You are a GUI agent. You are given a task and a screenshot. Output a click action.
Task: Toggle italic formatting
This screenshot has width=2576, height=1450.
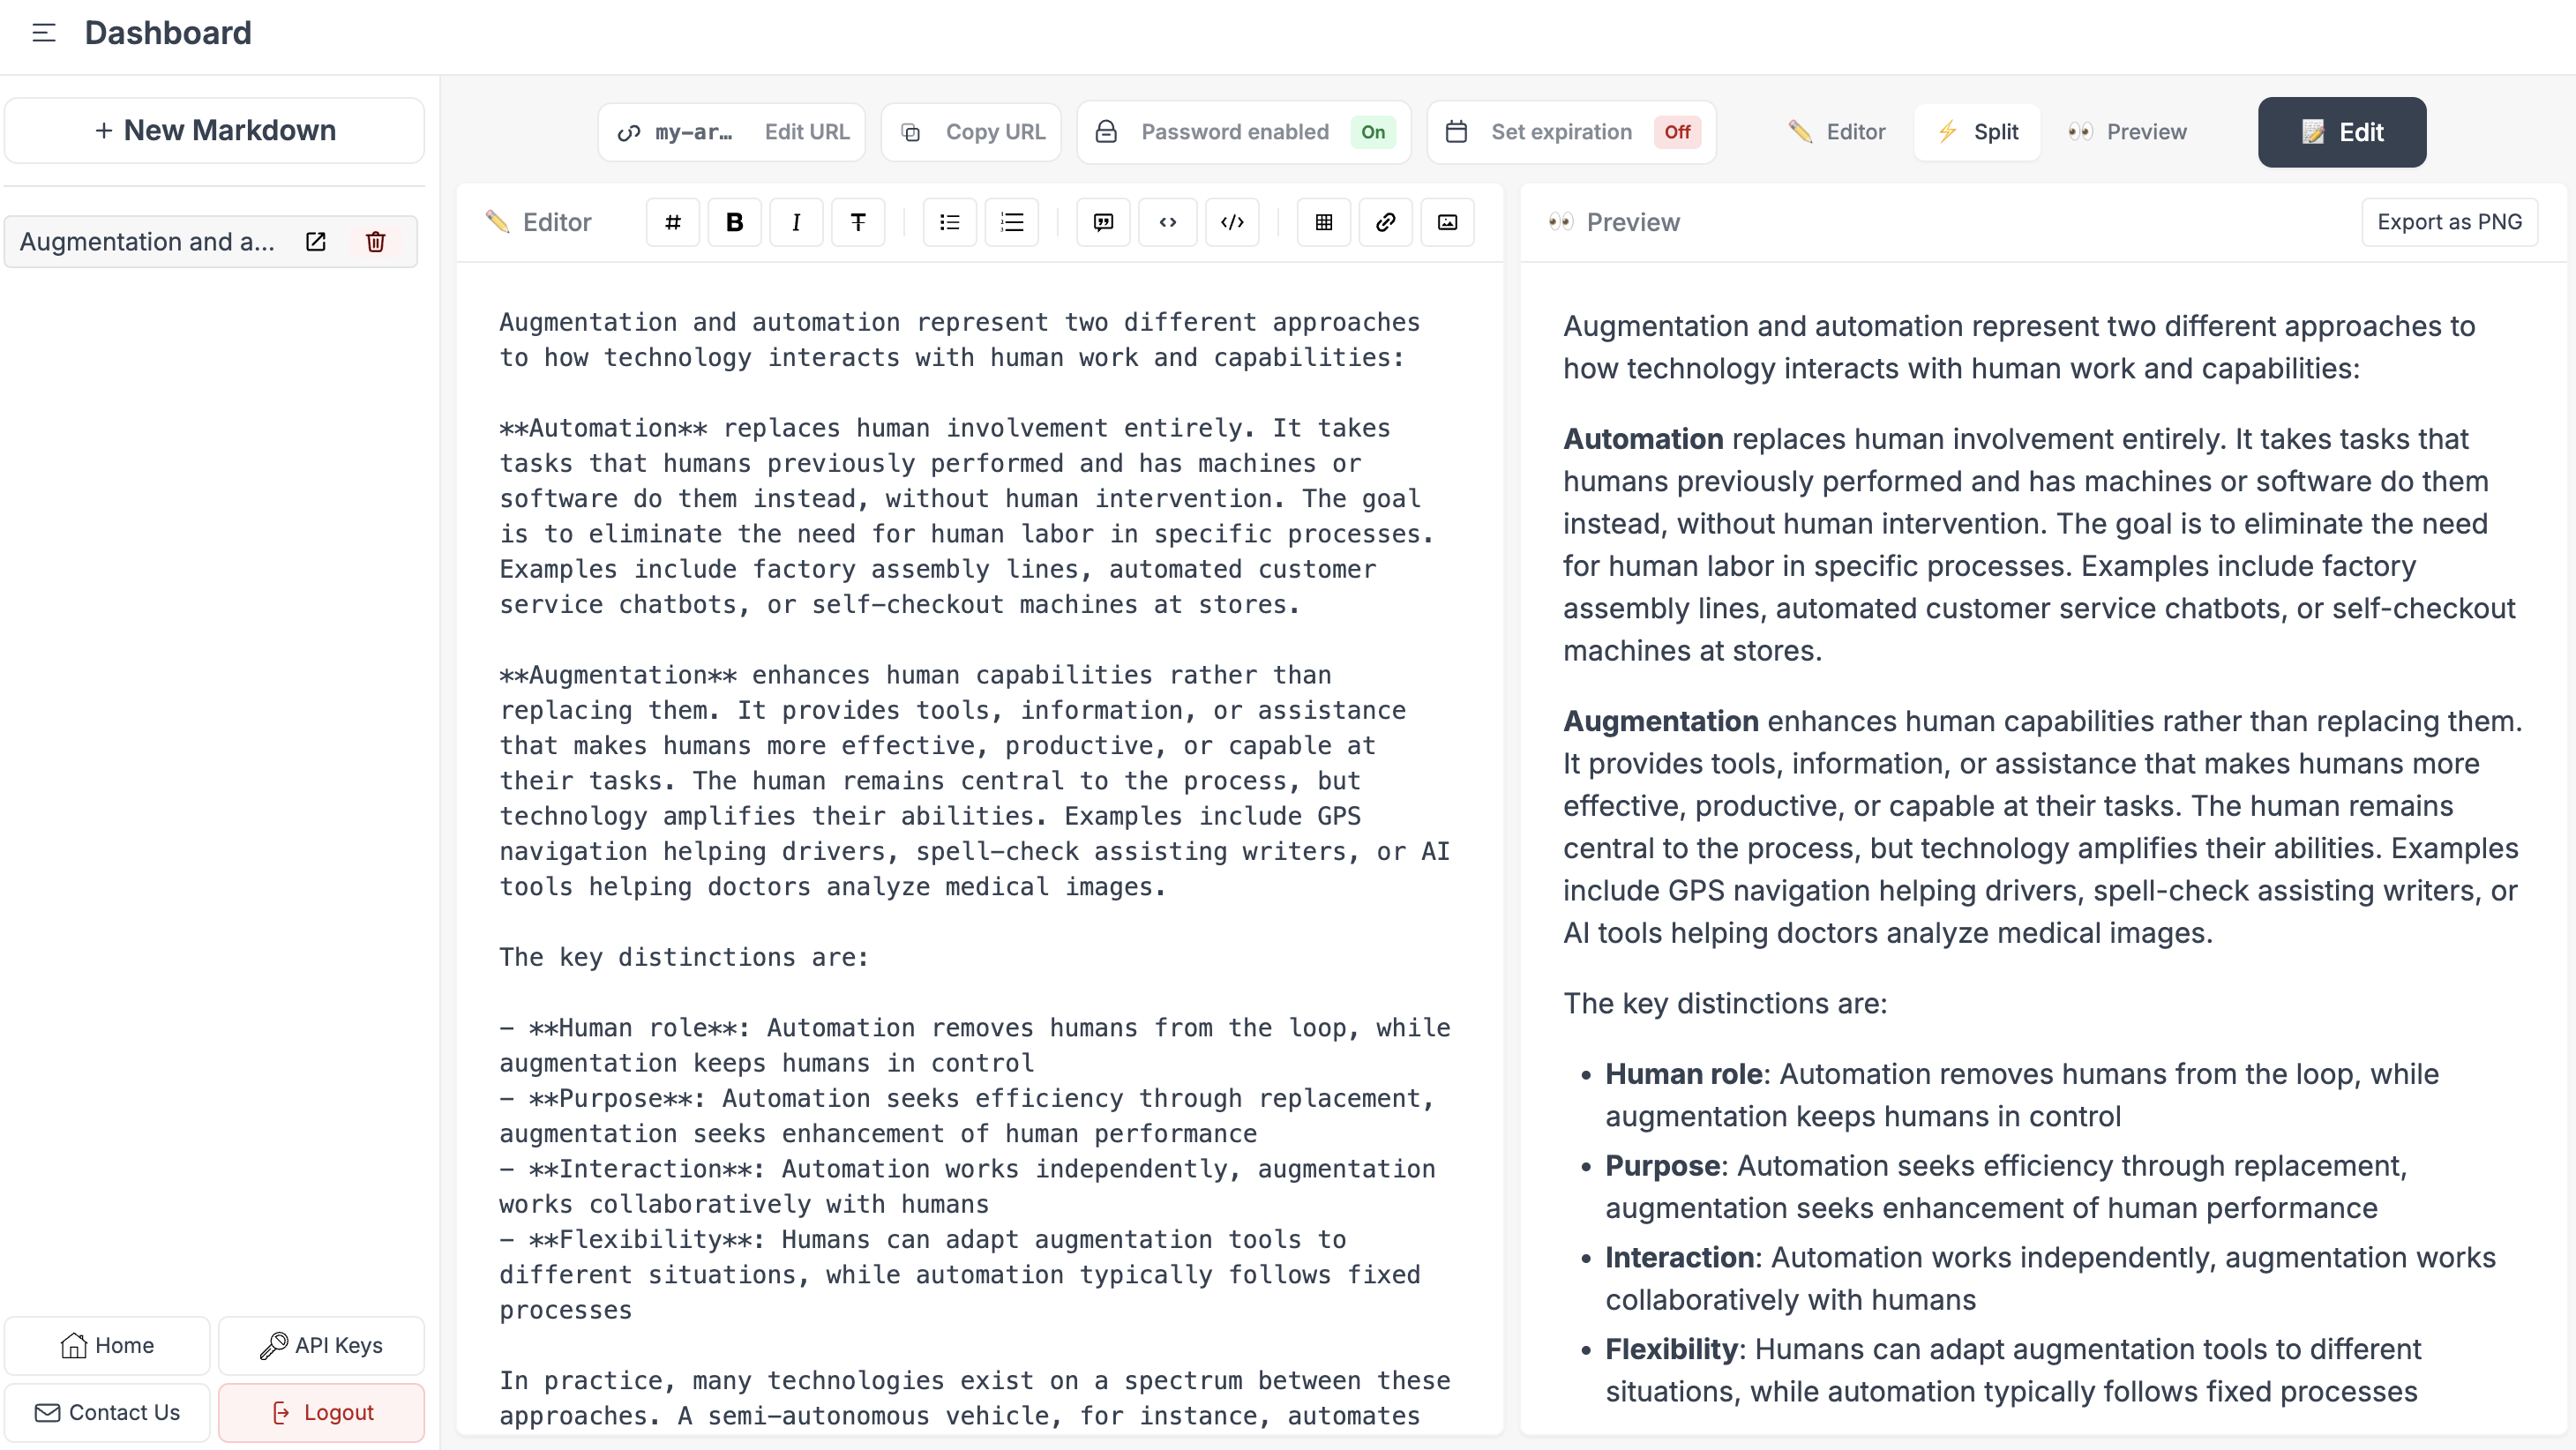(796, 222)
